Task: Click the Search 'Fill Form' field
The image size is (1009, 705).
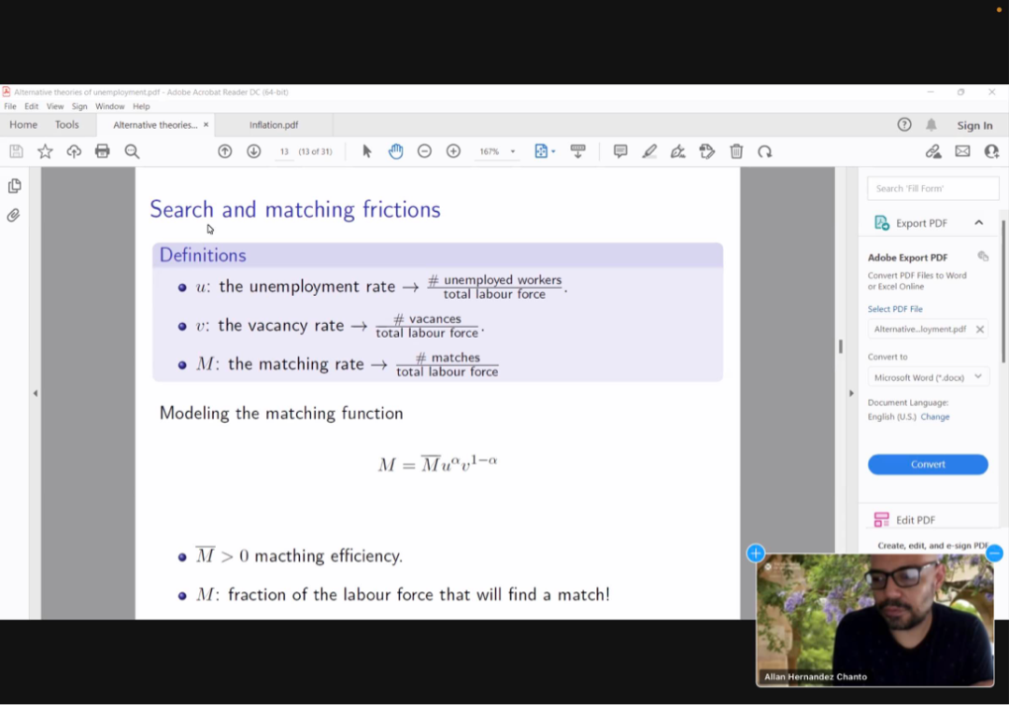Action: [932, 189]
